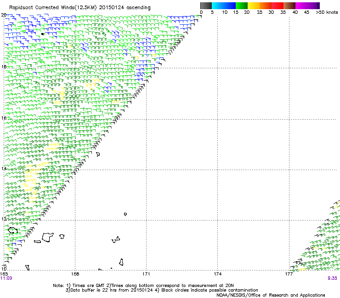
Task: Click the legend label '35'
Action: pos(283,12)
